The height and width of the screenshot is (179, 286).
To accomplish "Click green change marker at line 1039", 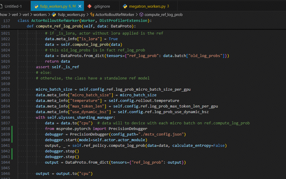I will [x=12, y=134].
